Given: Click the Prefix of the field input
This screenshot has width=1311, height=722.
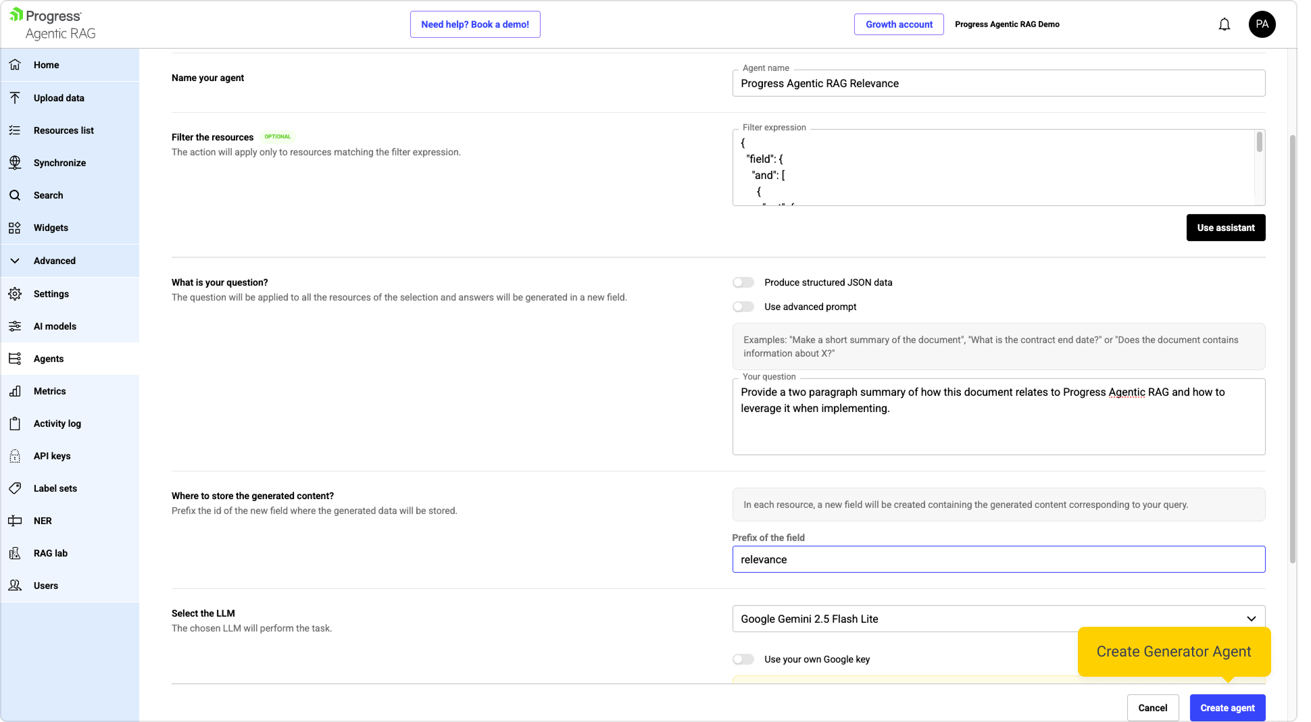Looking at the screenshot, I should click(x=998, y=559).
